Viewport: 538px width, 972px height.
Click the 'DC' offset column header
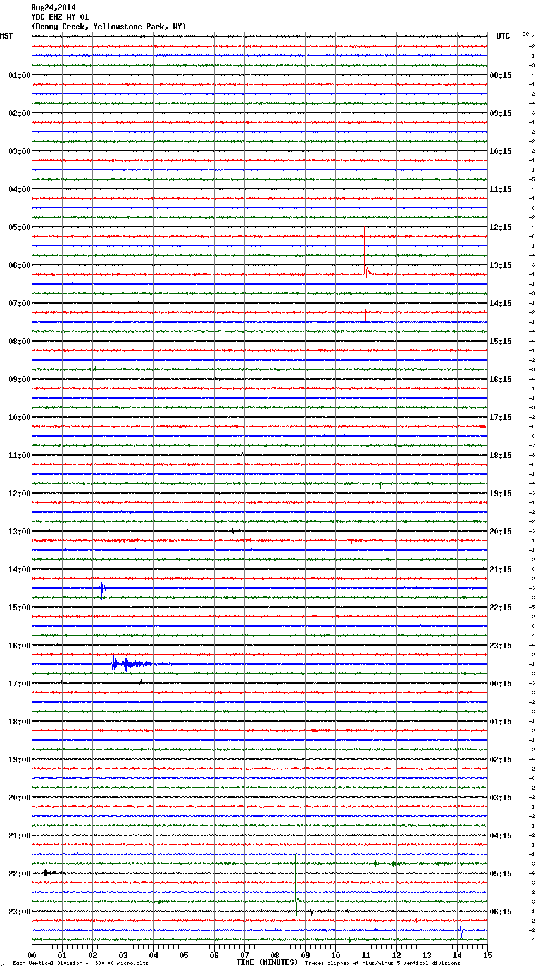point(525,34)
